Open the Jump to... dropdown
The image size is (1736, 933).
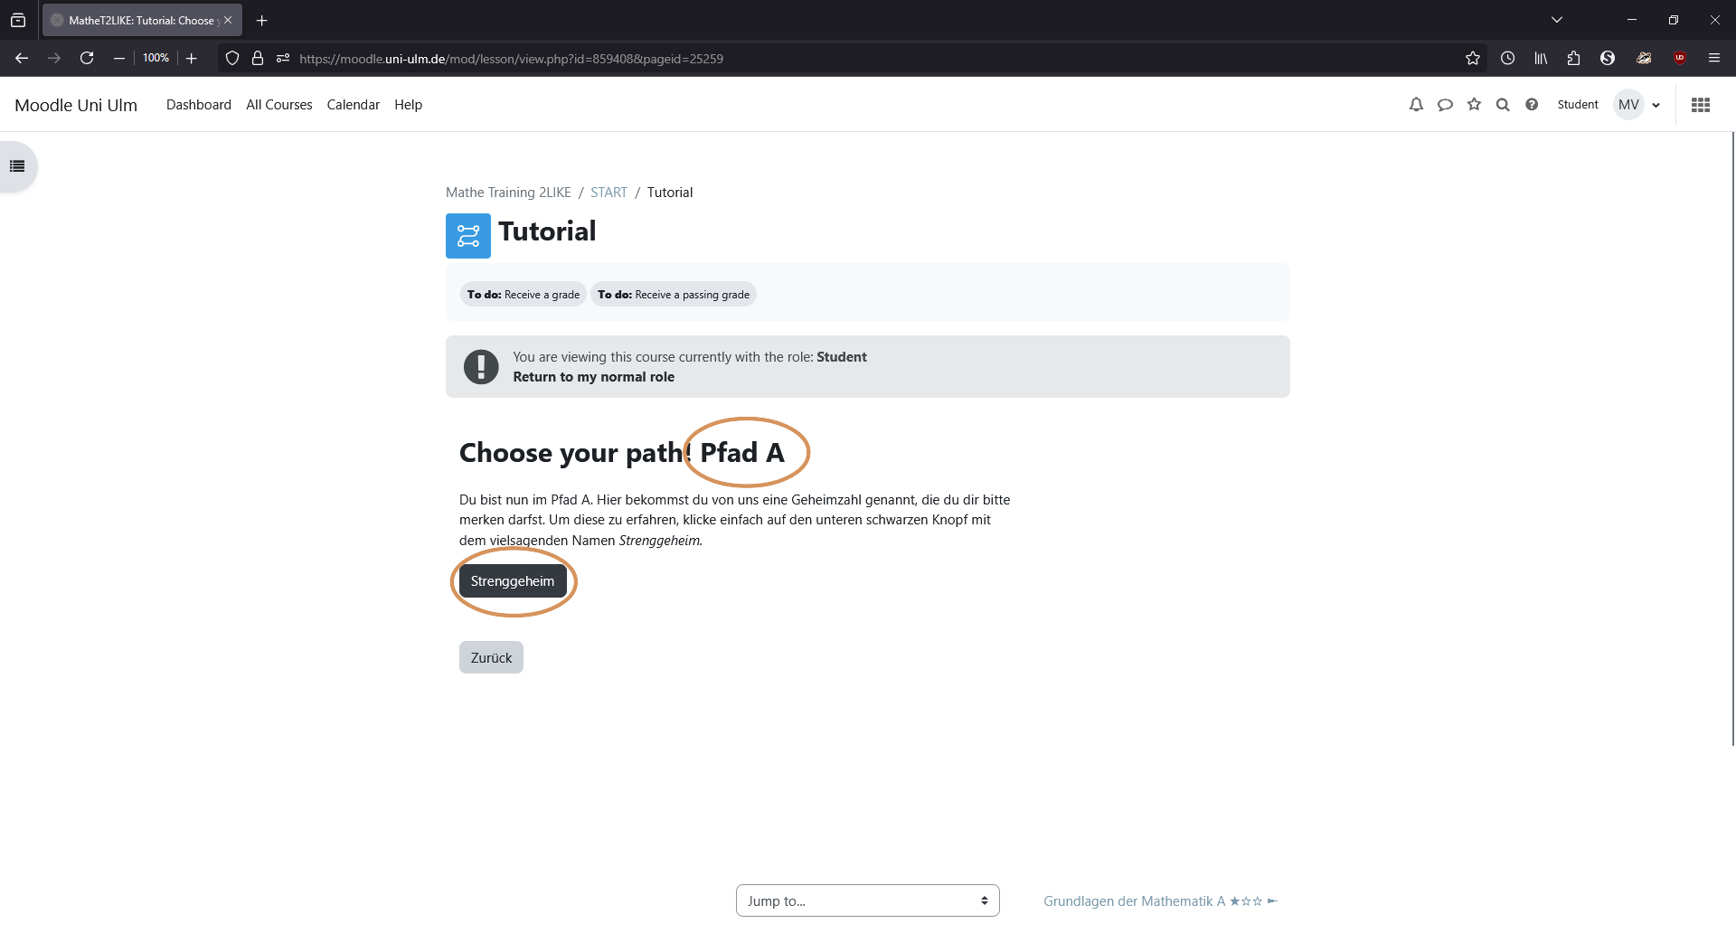[868, 900]
